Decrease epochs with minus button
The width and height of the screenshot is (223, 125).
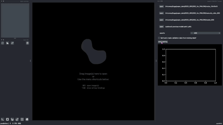click(192, 33)
